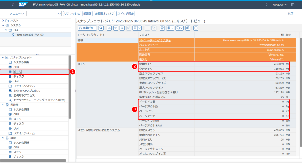This screenshot has width=302, height=163.
Task: Select システム情報 under 履歴
Action: coord(21,142)
